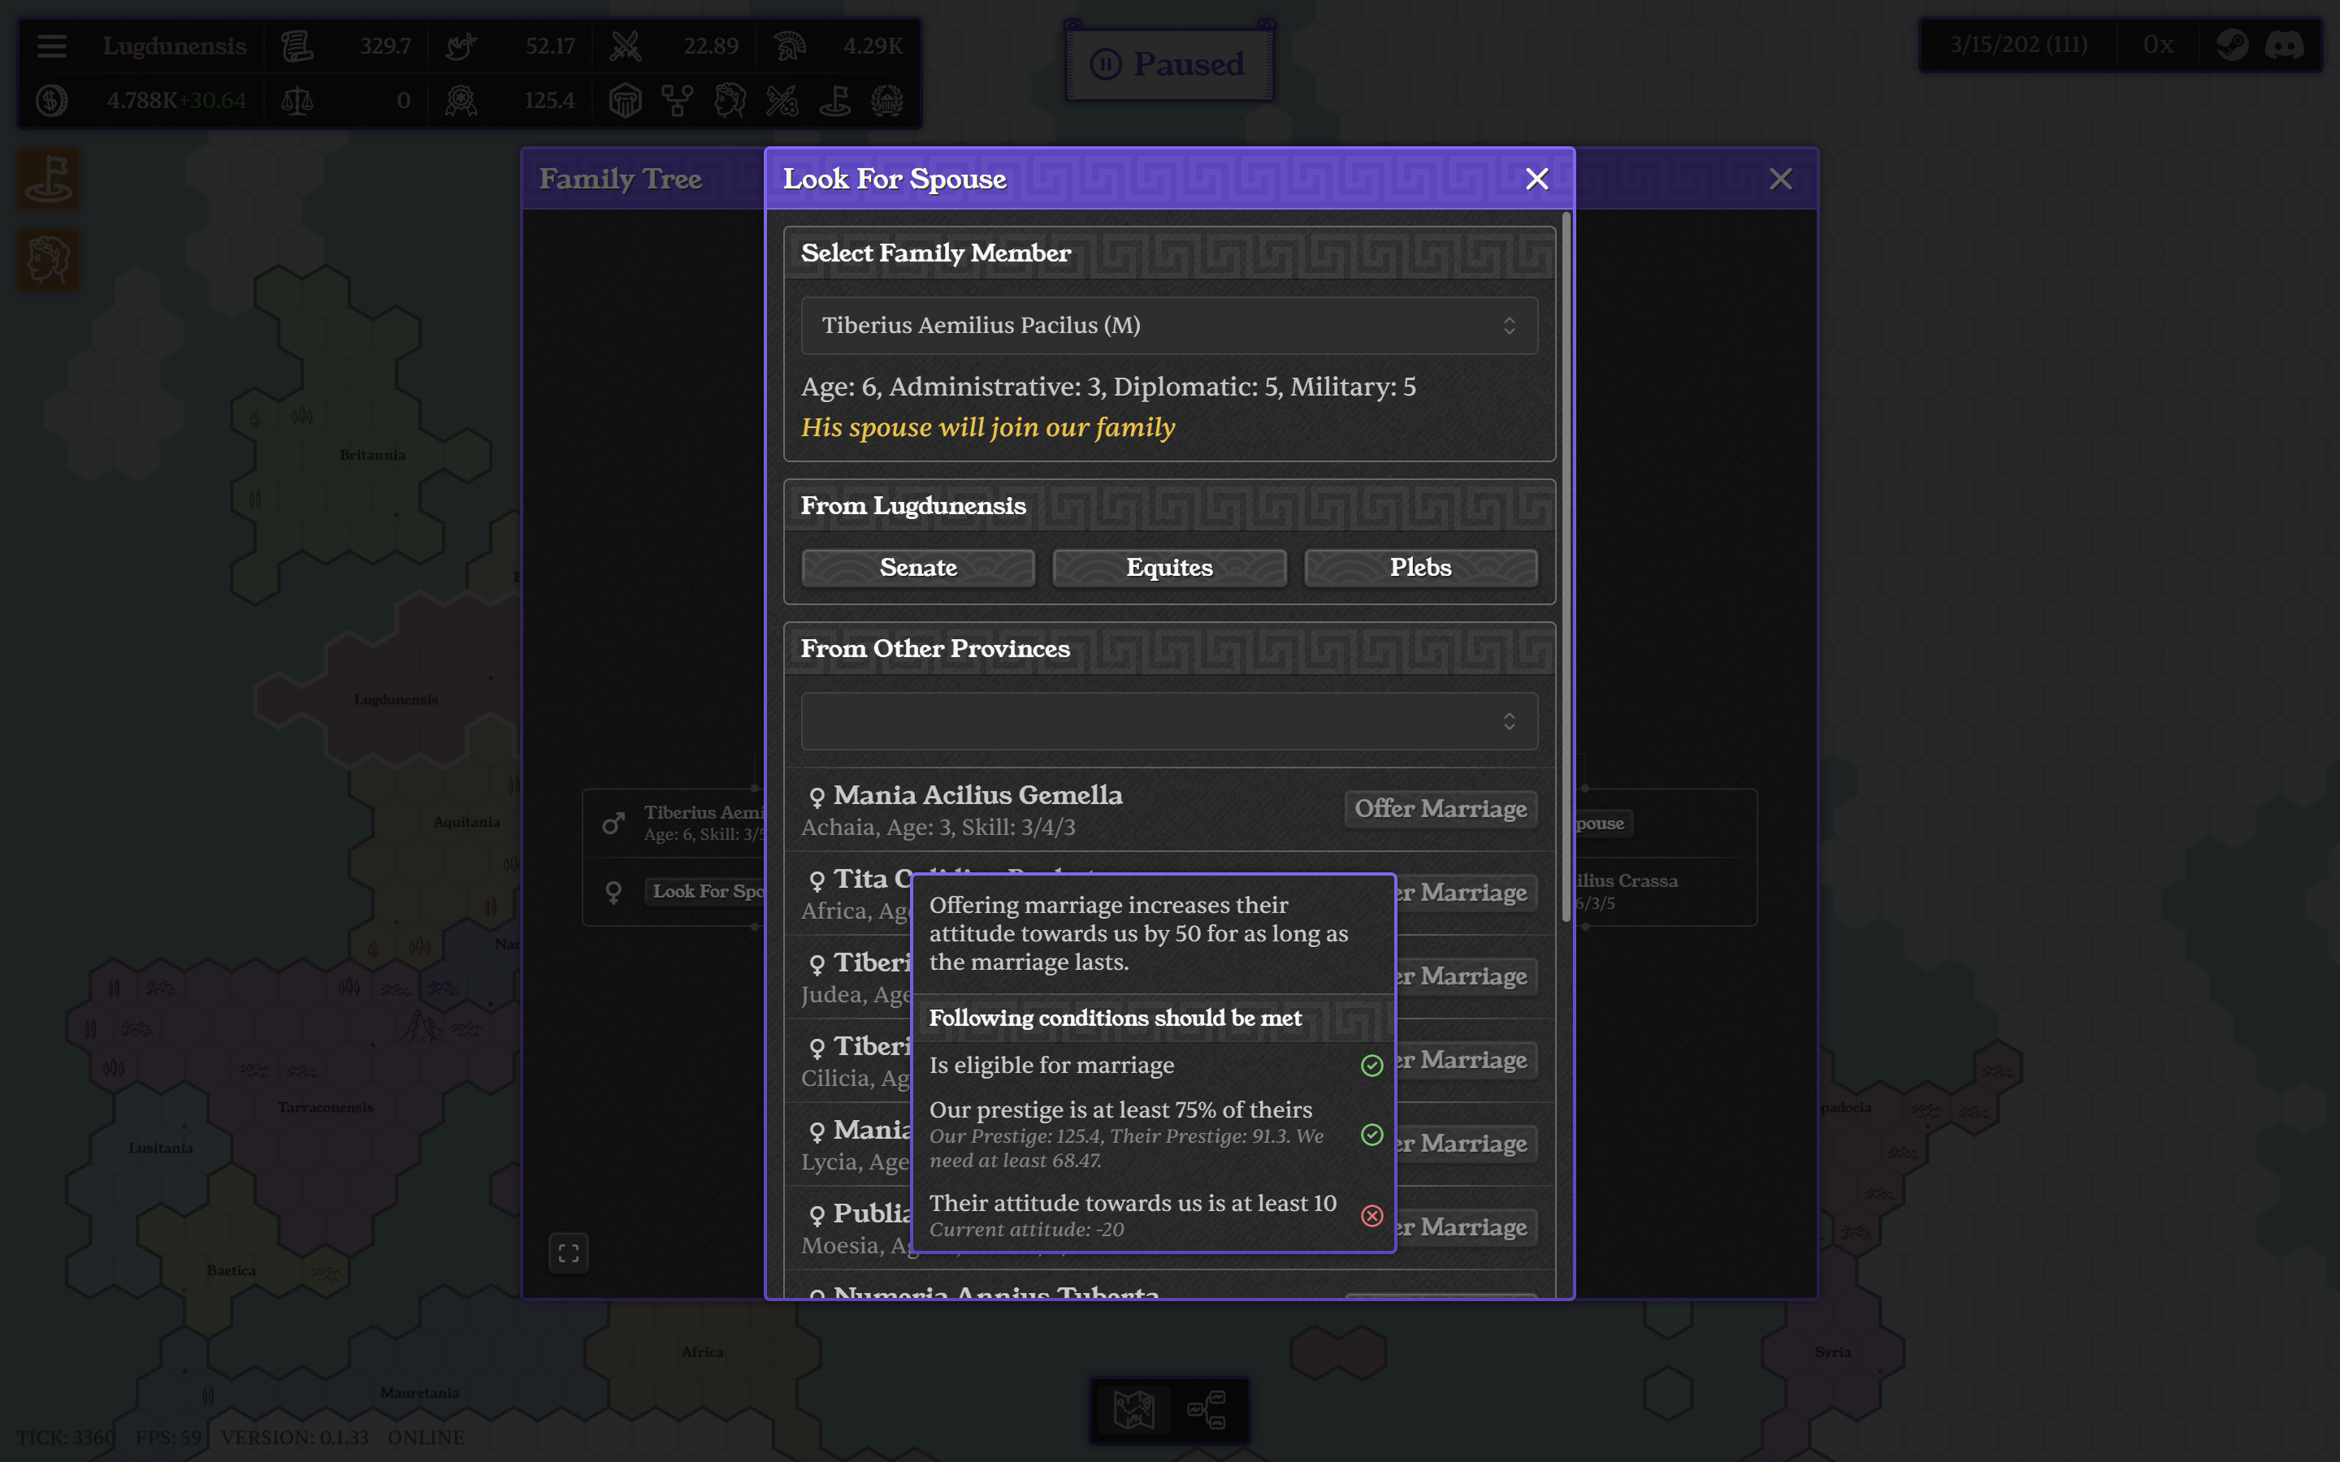2340x1462 pixels.
Task: Click the fullscreen expand icon in Family Tree
Action: coord(569,1253)
